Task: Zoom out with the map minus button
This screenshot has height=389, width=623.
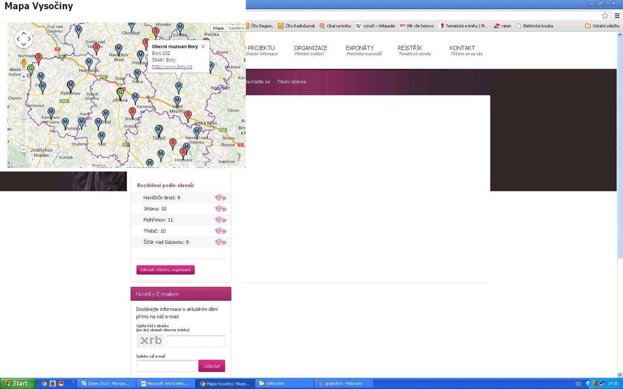Action: click(x=24, y=150)
